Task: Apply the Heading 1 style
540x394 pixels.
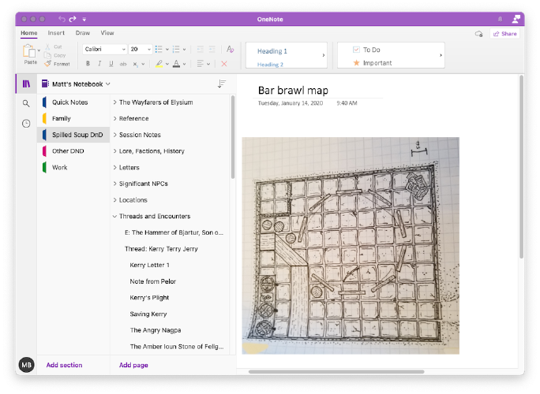Action: coord(272,51)
